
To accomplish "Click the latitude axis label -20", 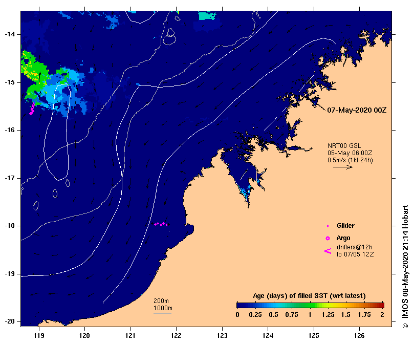I will pos(10,322).
